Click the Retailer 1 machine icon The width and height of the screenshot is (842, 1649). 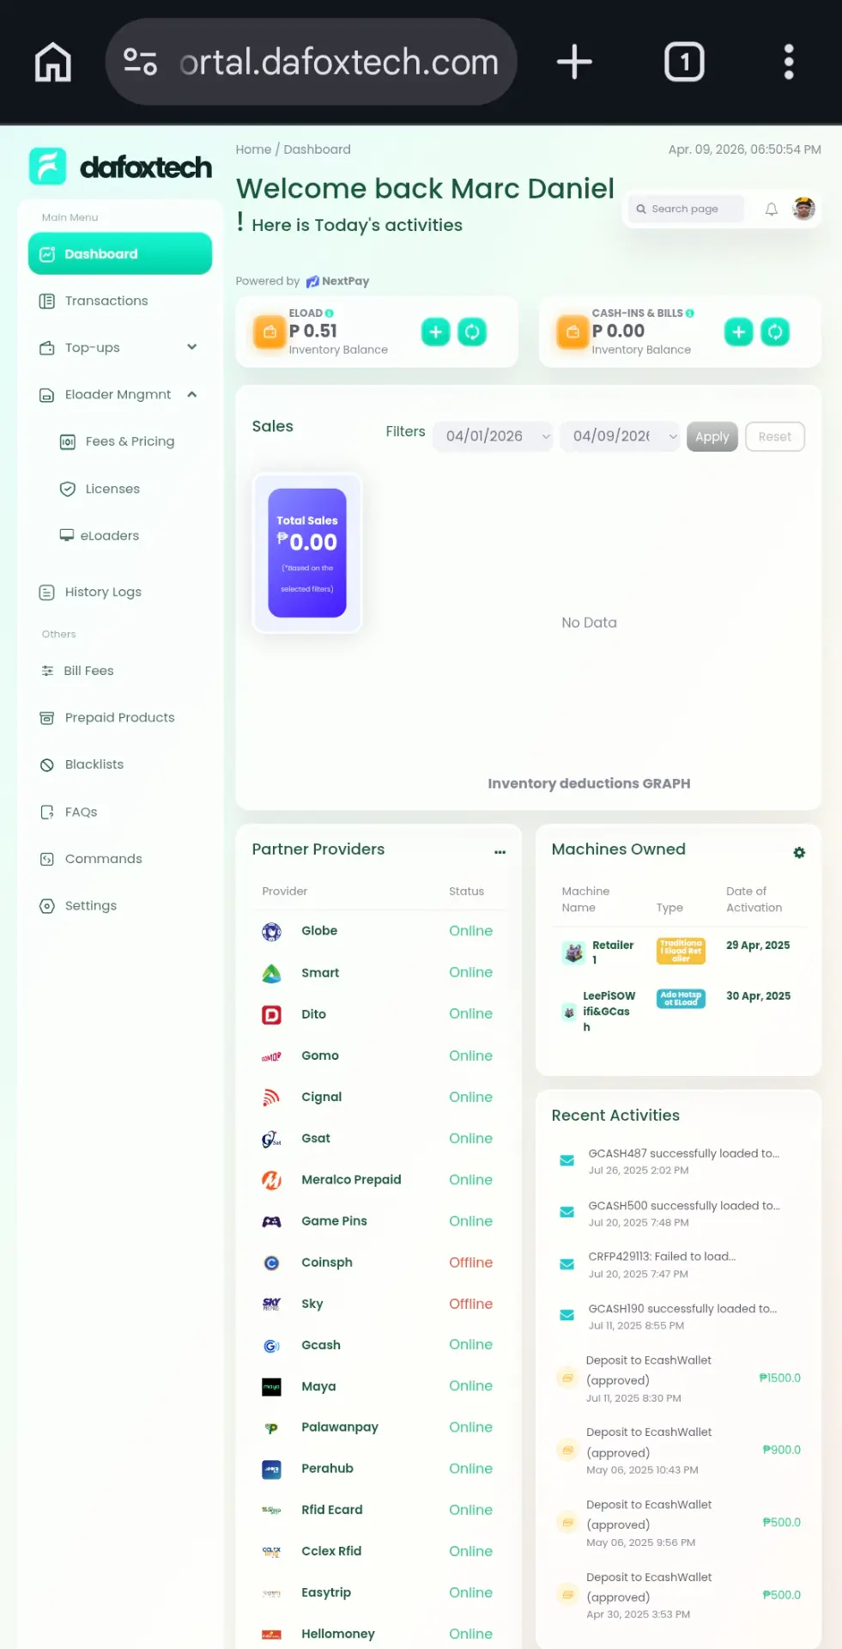[x=573, y=952]
